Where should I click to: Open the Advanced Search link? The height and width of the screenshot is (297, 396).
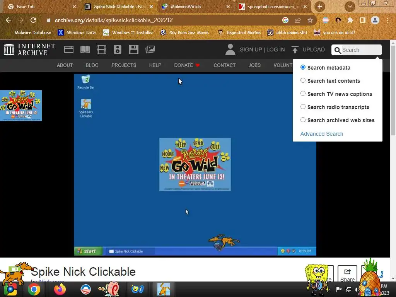pos(322,134)
